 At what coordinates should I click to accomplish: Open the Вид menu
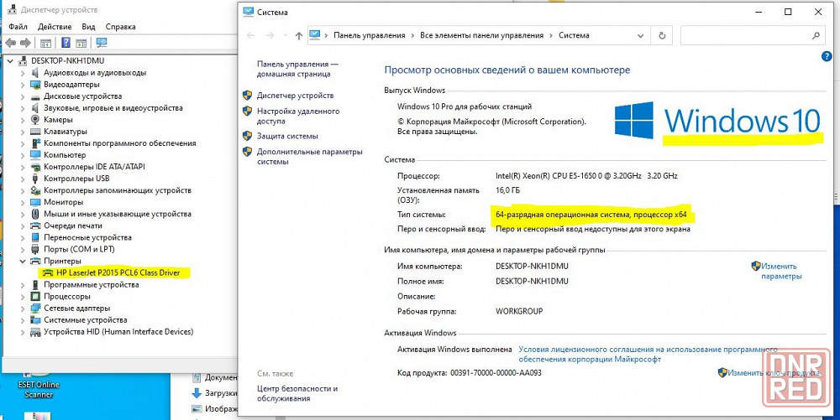pos(88,27)
